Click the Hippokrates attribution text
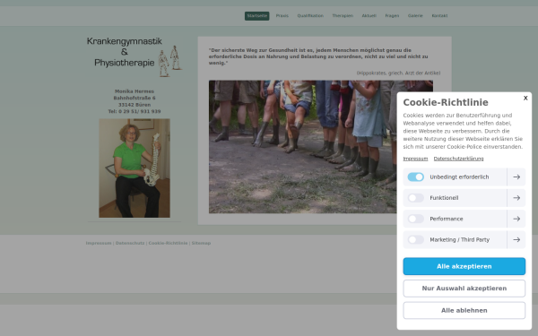This screenshot has height=336, width=538. tap(398, 73)
